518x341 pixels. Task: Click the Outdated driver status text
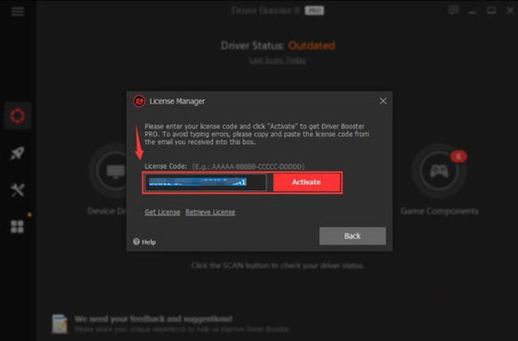coord(312,45)
